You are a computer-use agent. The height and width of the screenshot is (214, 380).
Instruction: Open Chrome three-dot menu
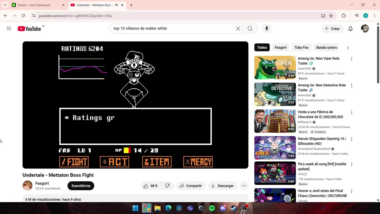pos(374,16)
